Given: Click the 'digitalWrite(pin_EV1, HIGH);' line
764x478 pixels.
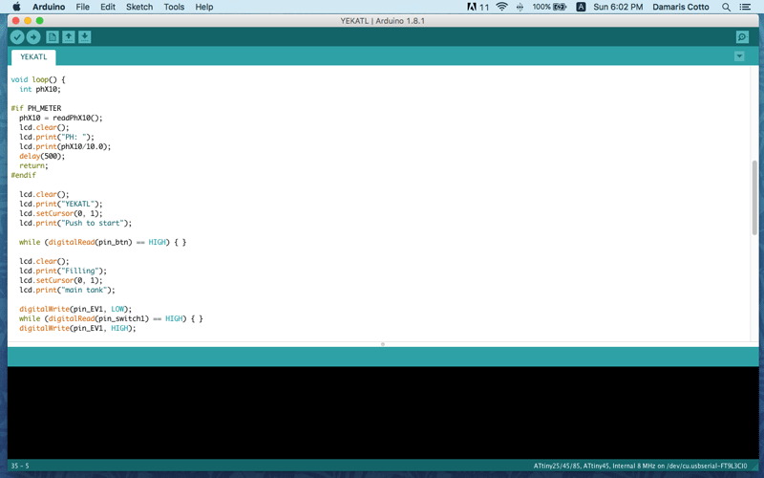Looking at the screenshot, I should click(77, 328).
